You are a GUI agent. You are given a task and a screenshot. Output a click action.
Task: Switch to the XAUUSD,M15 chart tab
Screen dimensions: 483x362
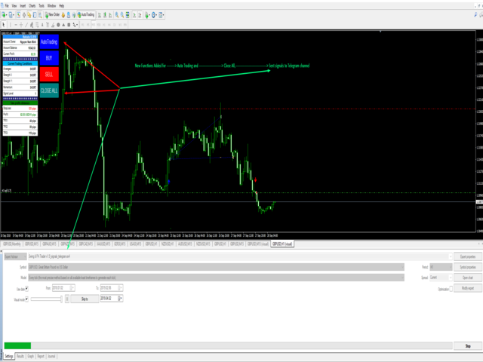click(x=103, y=244)
